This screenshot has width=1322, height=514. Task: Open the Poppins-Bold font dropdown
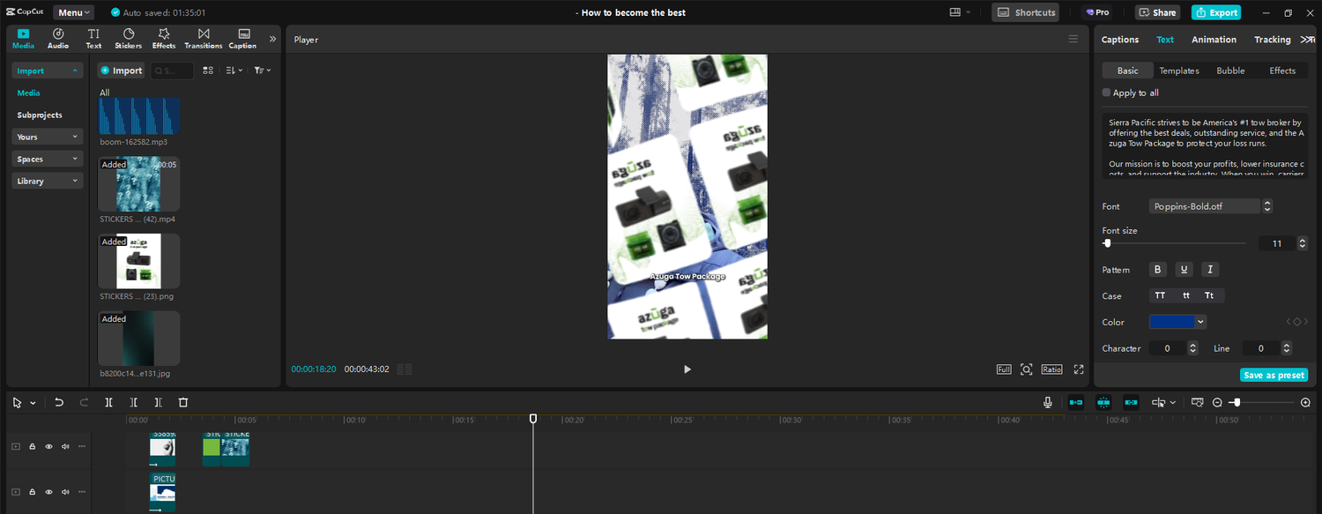[x=1213, y=206]
